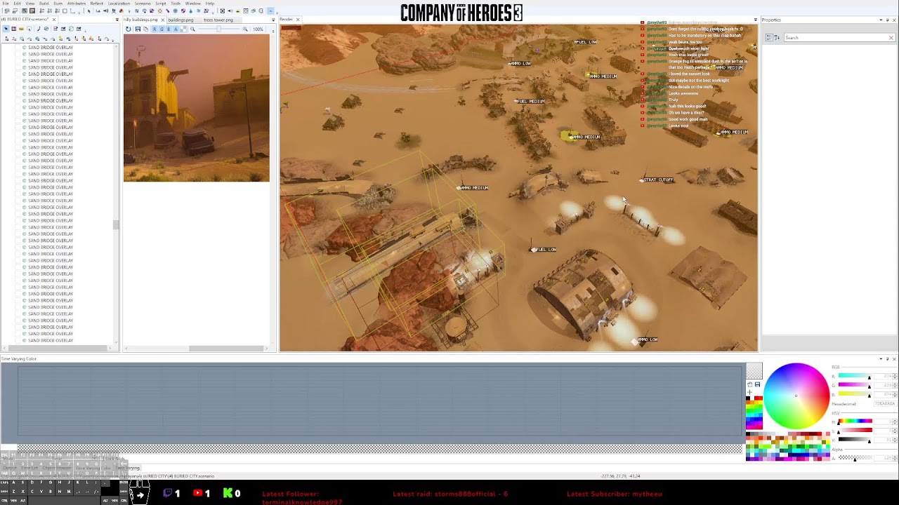
Task: Open the Properties panel options dropdown
Action: click(x=881, y=20)
